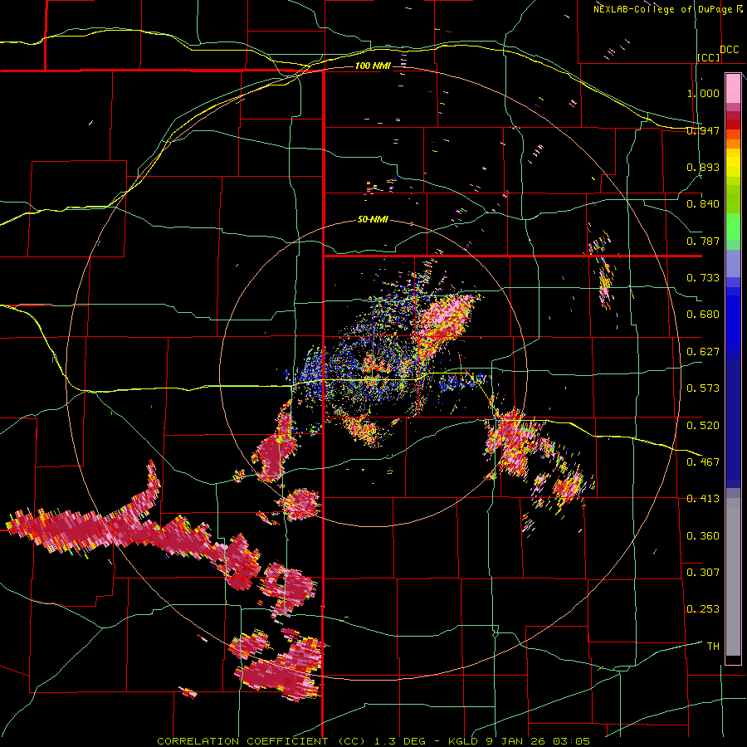Screen dimensions: 747x747
Task: Click the 0.680 color scale value
Action: [x=703, y=315]
